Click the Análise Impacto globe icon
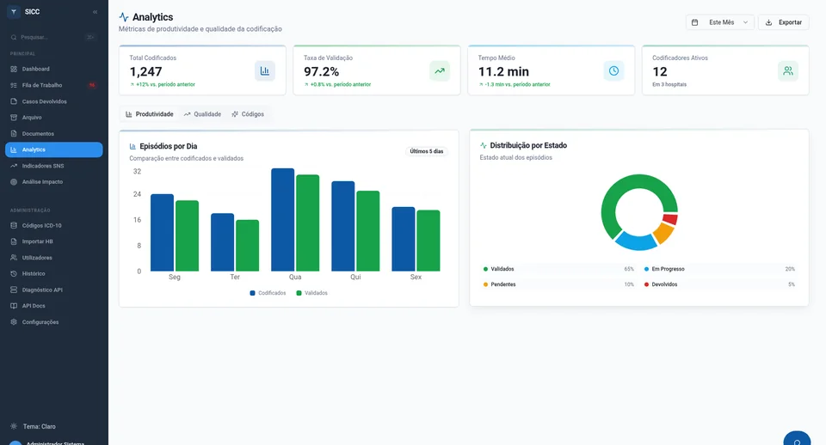 [x=14, y=182]
